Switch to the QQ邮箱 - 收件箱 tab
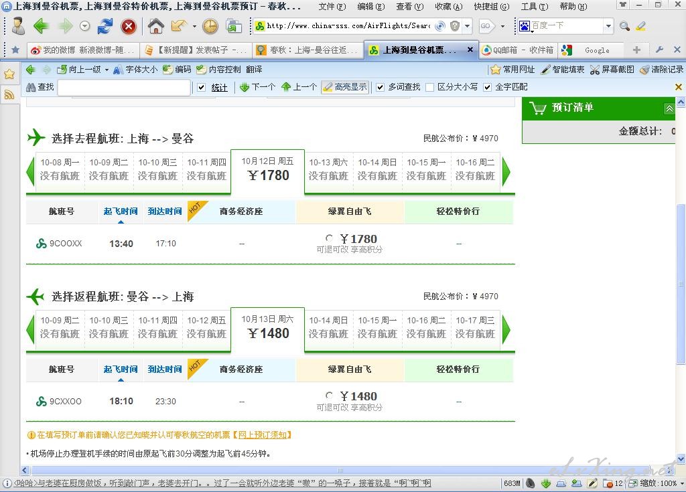 tap(518, 50)
